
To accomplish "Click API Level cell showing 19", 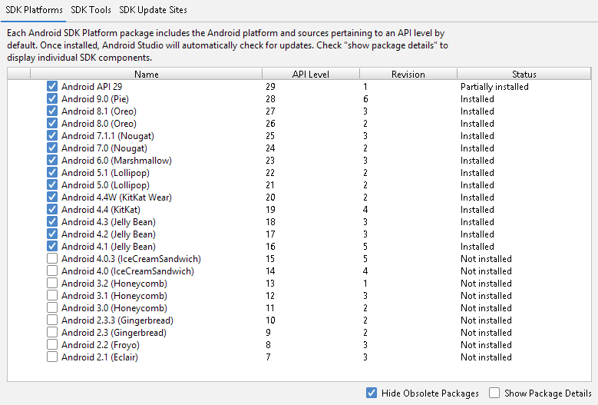I will point(271,210).
